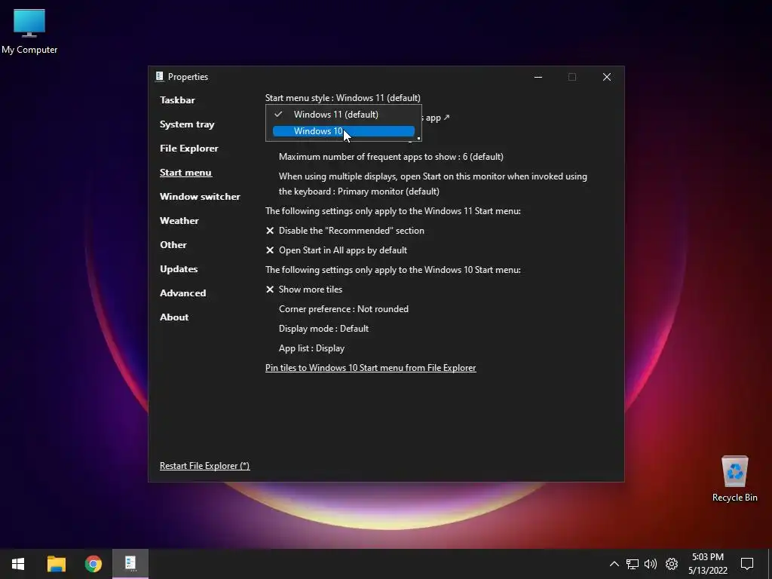Change which monitor opens Start, Primary monitor (default)
Viewport: 772px width, 579px height.
[433, 184]
